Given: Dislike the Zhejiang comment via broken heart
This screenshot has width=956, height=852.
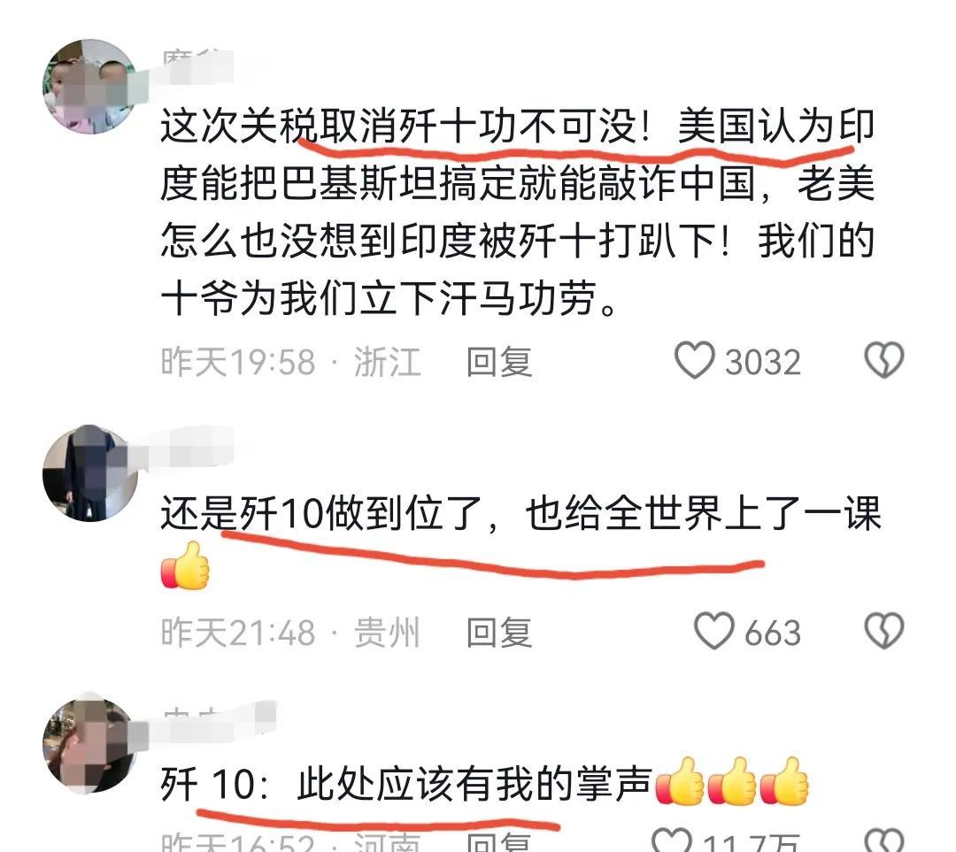Looking at the screenshot, I should 884,359.
